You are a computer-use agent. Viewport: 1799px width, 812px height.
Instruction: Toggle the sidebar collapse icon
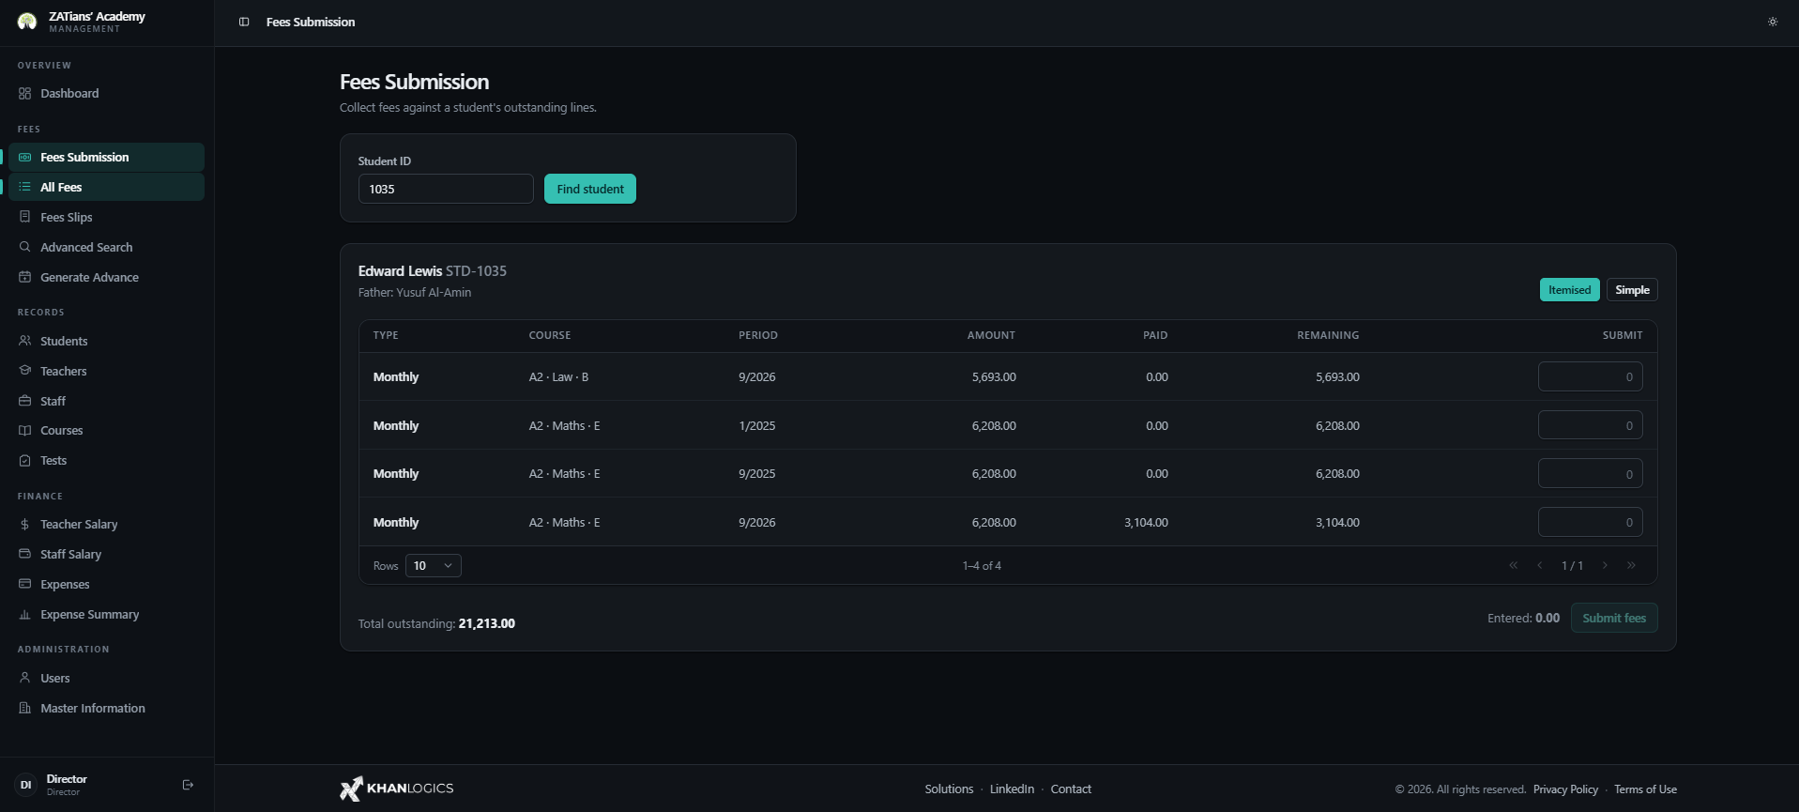pos(244,22)
